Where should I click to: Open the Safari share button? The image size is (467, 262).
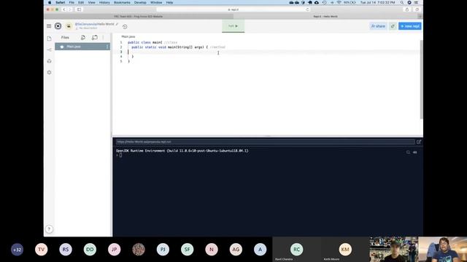click(x=407, y=9)
